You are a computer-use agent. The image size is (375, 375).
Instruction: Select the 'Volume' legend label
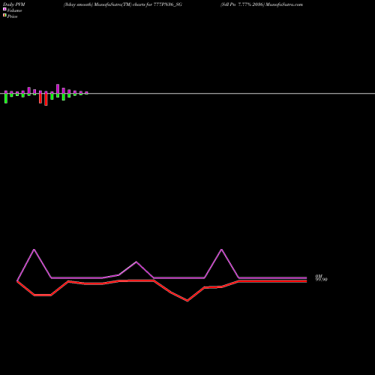(x=14, y=10)
